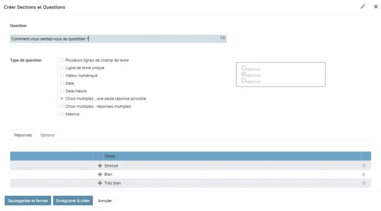The image size is (381, 211).
Task: Select the Matrice question type
Action: click(62, 114)
